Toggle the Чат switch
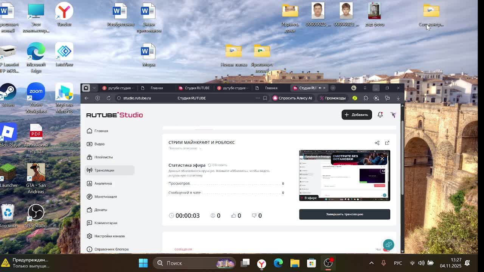 (386, 249)
